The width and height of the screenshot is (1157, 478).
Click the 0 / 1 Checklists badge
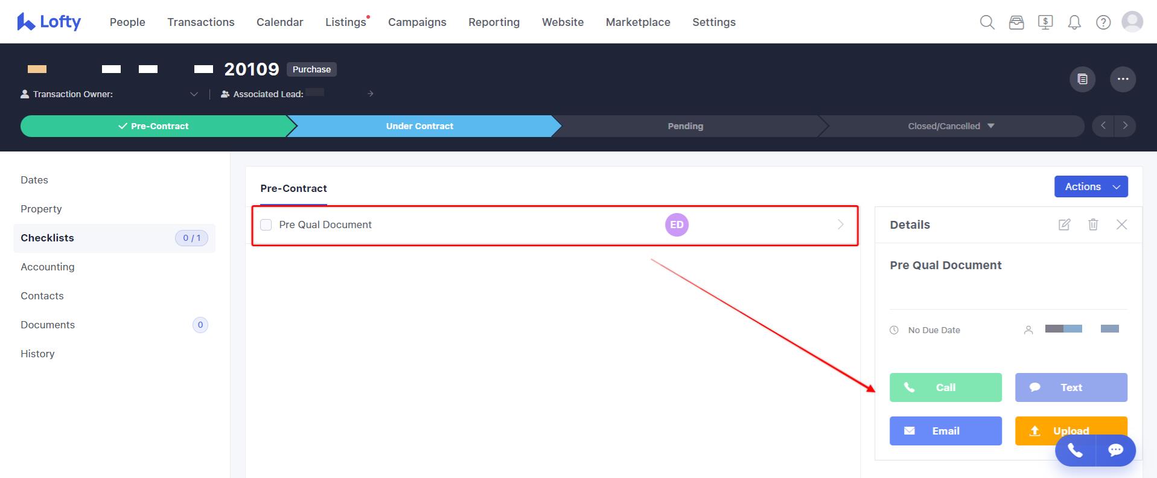click(191, 238)
